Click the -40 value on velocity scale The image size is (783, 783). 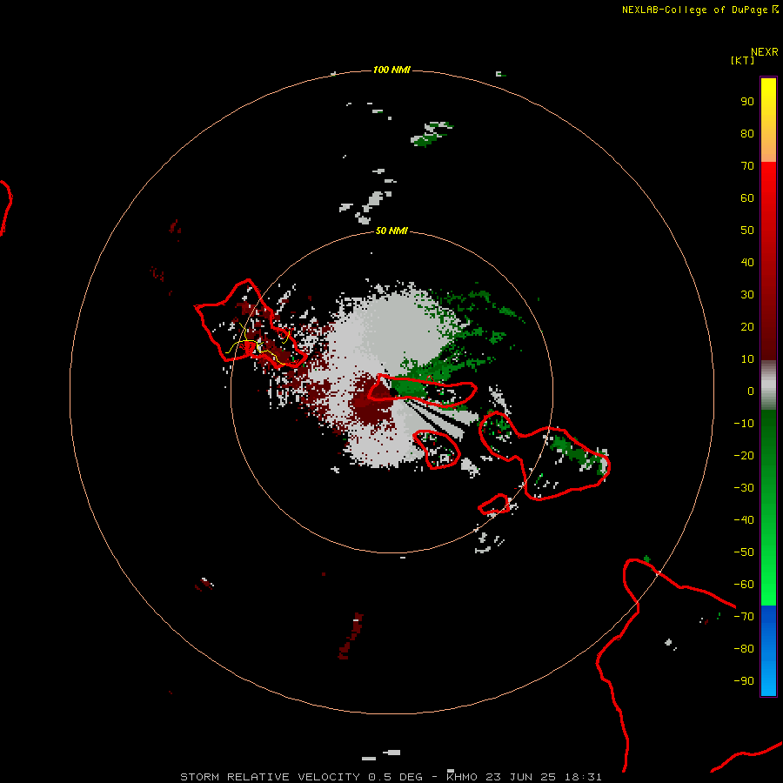744,520
